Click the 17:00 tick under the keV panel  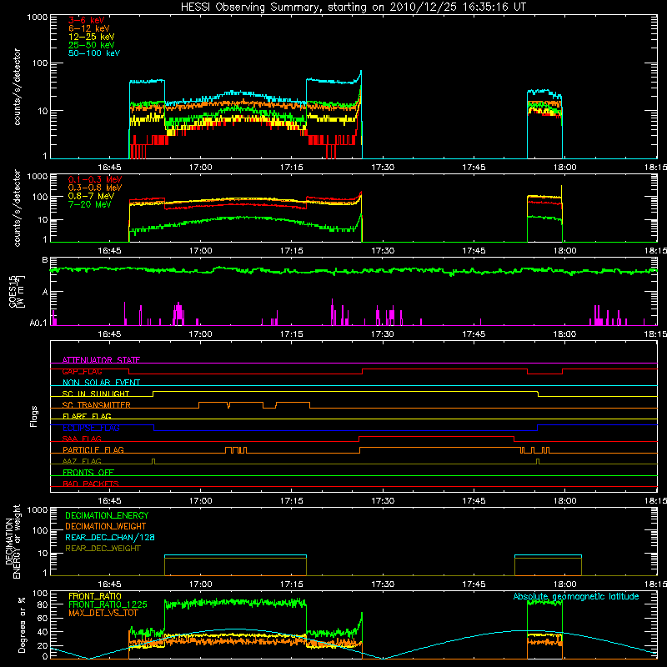pos(200,168)
